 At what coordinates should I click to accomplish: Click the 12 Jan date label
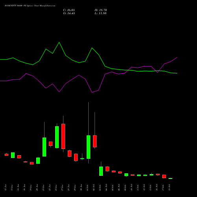[6, 188]
